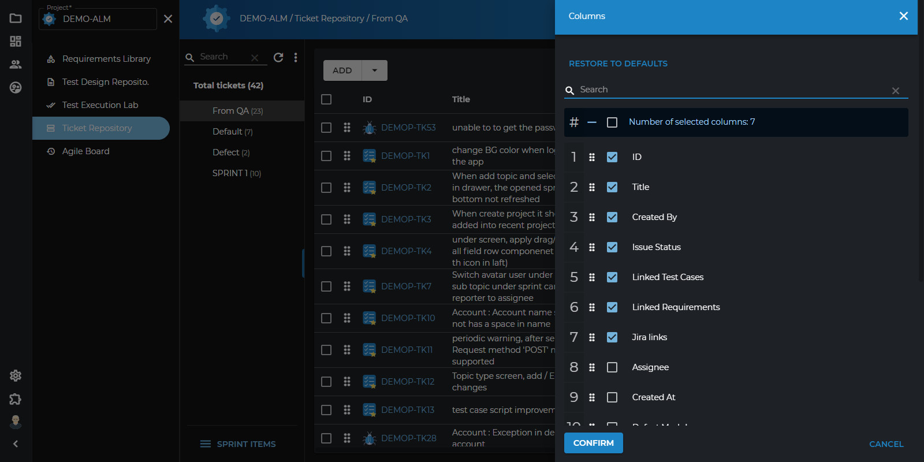Click the row handle for DEMOP-TK1
This screenshot has width=924, height=462.
tap(347, 156)
